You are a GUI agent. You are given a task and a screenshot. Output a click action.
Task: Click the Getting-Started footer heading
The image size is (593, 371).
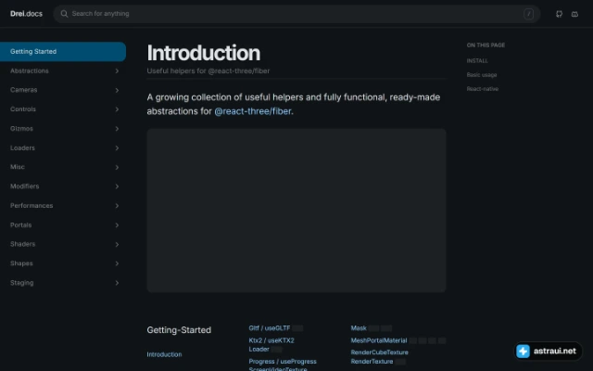pyautogui.click(x=179, y=330)
